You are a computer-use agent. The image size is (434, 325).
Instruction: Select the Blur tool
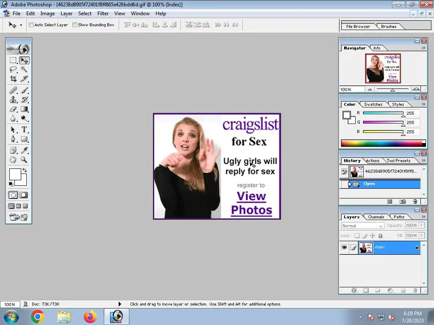tap(13, 118)
